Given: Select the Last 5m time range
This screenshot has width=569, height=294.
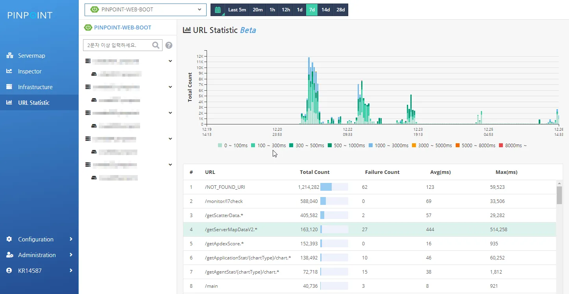Looking at the screenshot, I should coord(237,10).
